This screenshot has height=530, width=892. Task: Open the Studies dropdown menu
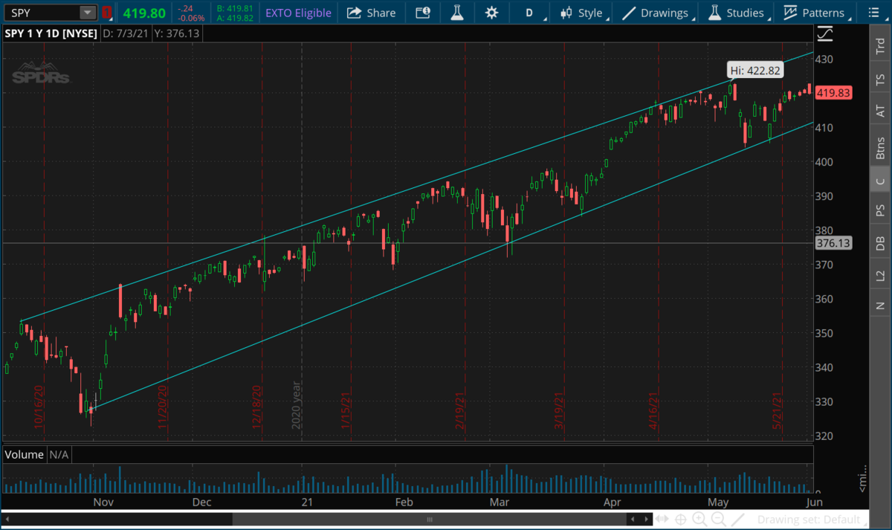tap(740, 13)
